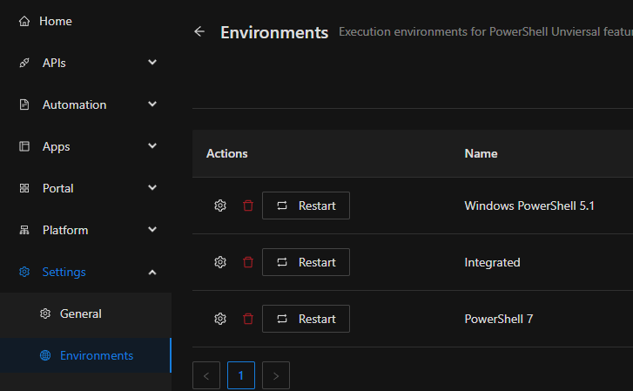
Task: Expand the Apps sidebar group
Action: point(152,146)
